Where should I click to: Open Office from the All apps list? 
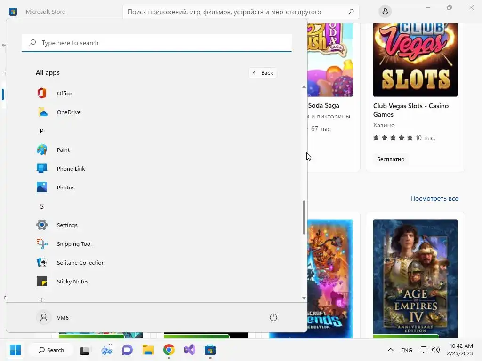(156, 94)
